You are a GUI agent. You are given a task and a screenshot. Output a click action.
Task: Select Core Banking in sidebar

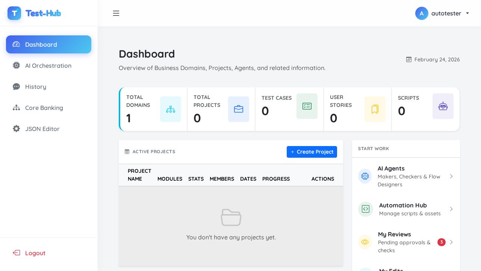44,108
